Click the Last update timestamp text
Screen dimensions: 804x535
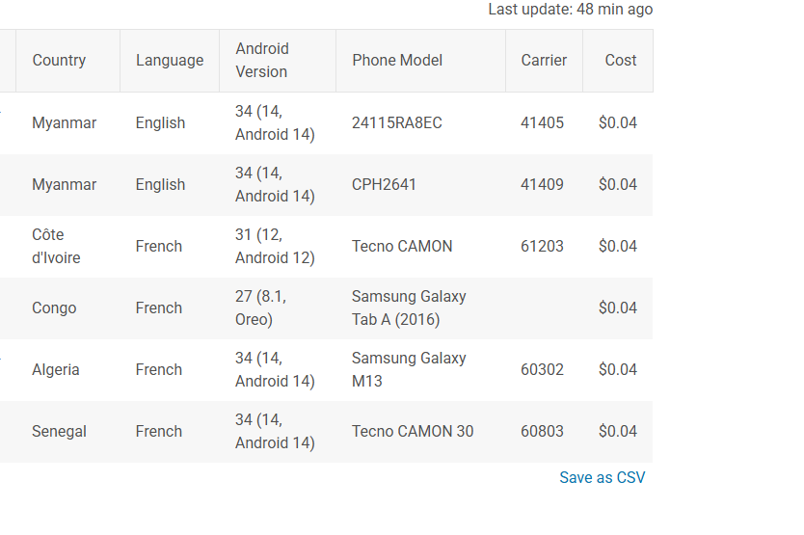(570, 10)
